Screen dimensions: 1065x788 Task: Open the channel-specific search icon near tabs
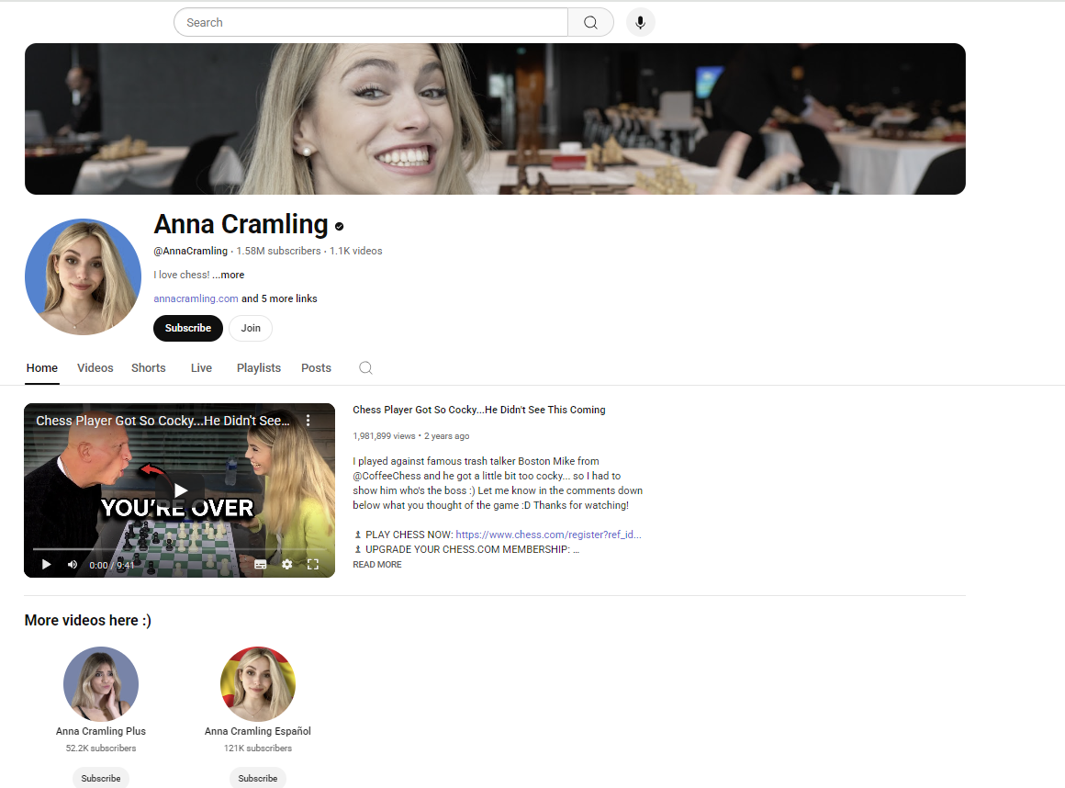pyautogui.click(x=365, y=367)
